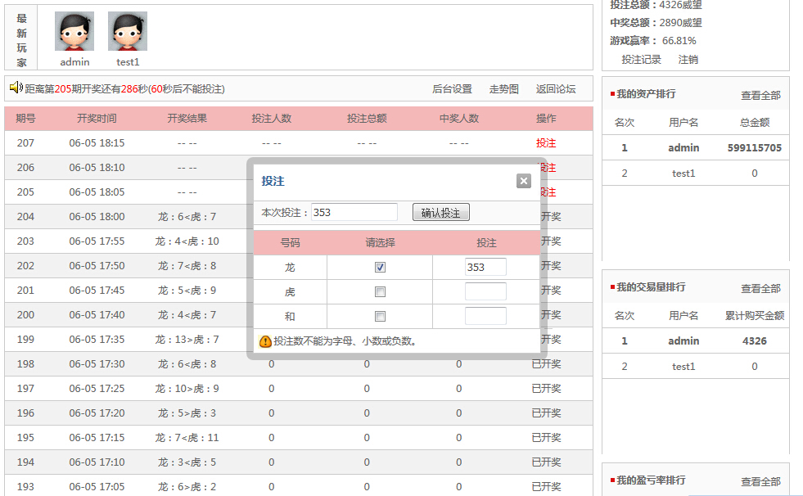The width and height of the screenshot is (803, 496).
Task: Open 投注记录 link
Action: click(x=641, y=60)
